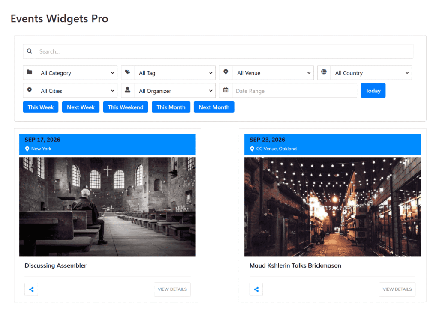
Task: Click the location pin next to CC Venue, Oakland
Action: [x=252, y=149]
